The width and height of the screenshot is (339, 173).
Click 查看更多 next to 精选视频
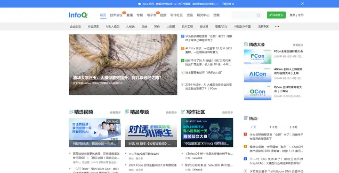point(115,113)
